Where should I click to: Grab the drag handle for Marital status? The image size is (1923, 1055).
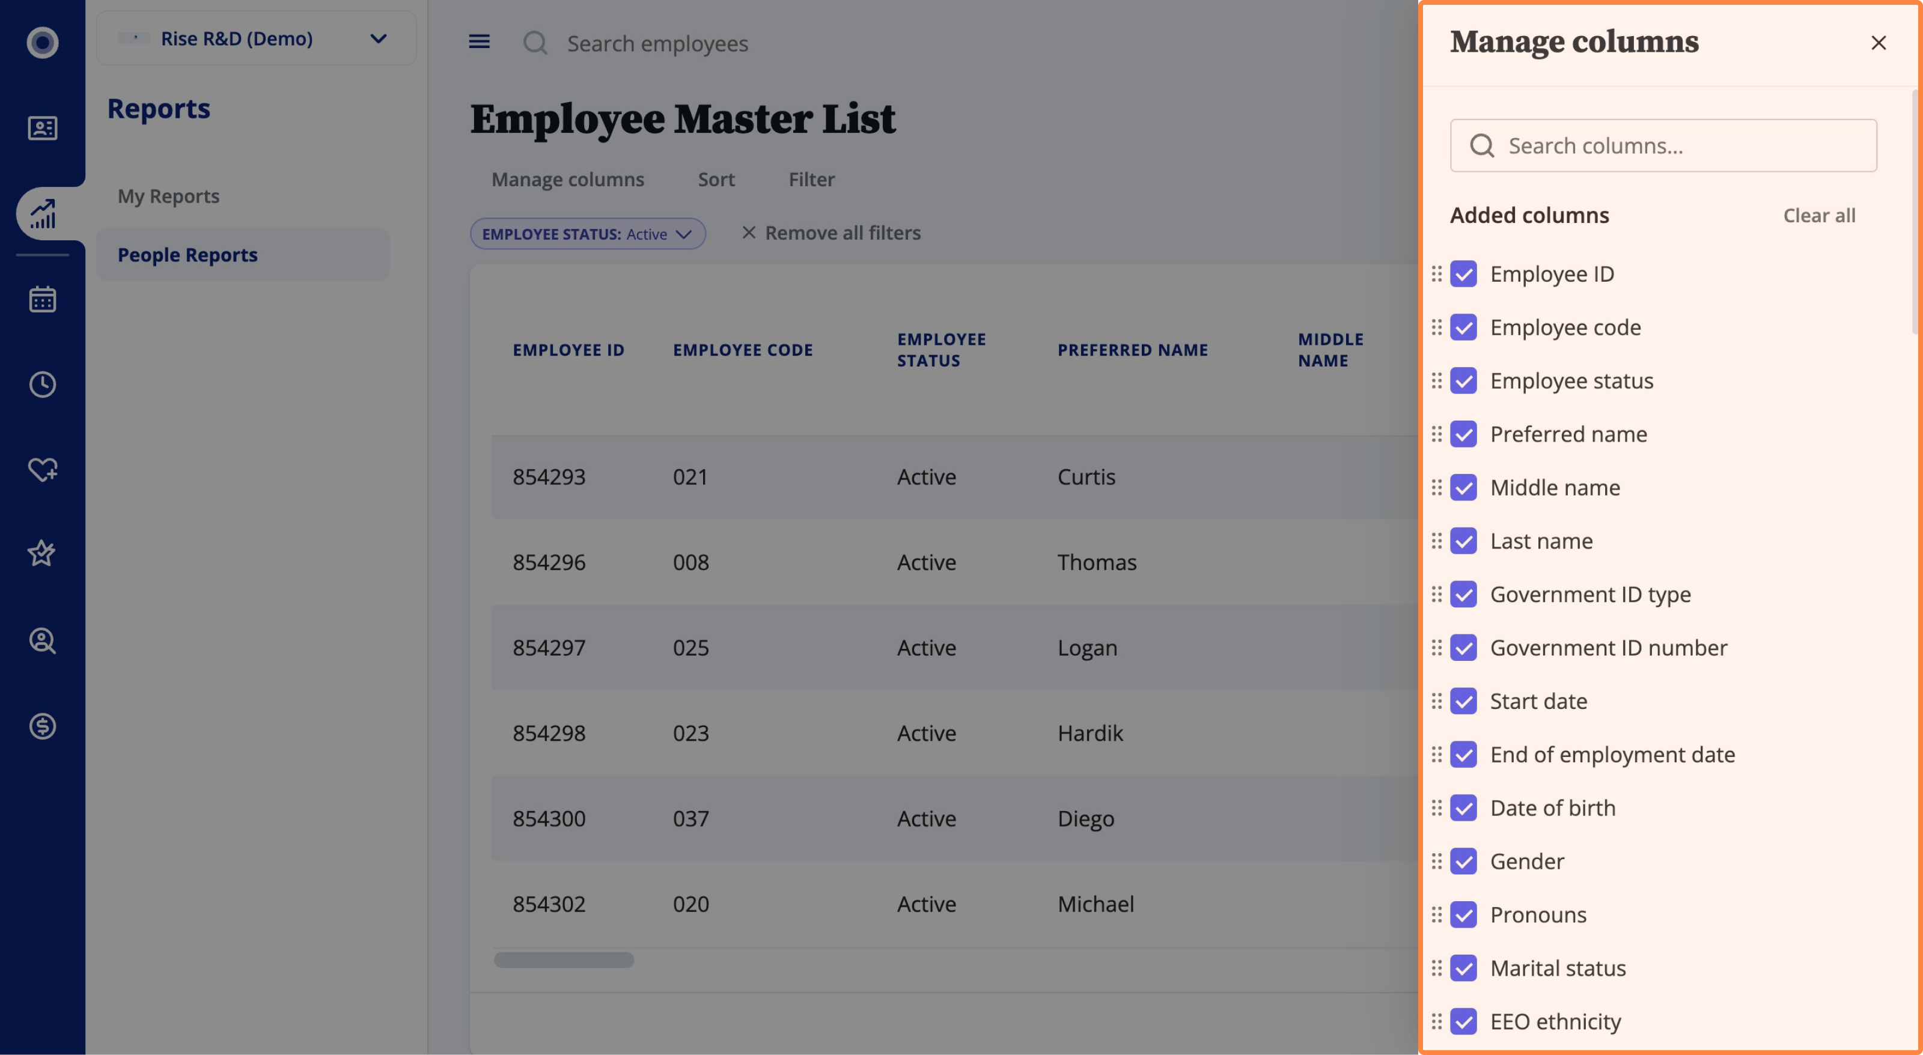(x=1436, y=968)
